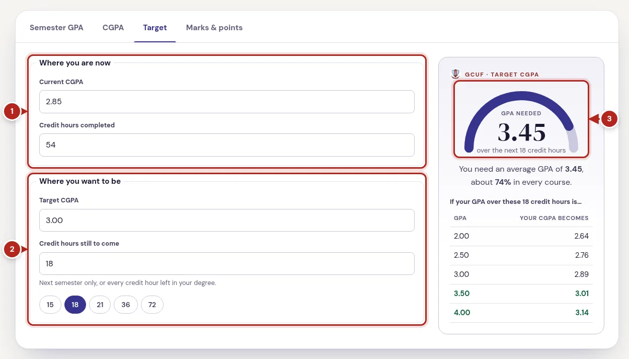Pick the highlighted 18 credit hours chip
Screen dimensions: 629x359
tap(75, 305)
